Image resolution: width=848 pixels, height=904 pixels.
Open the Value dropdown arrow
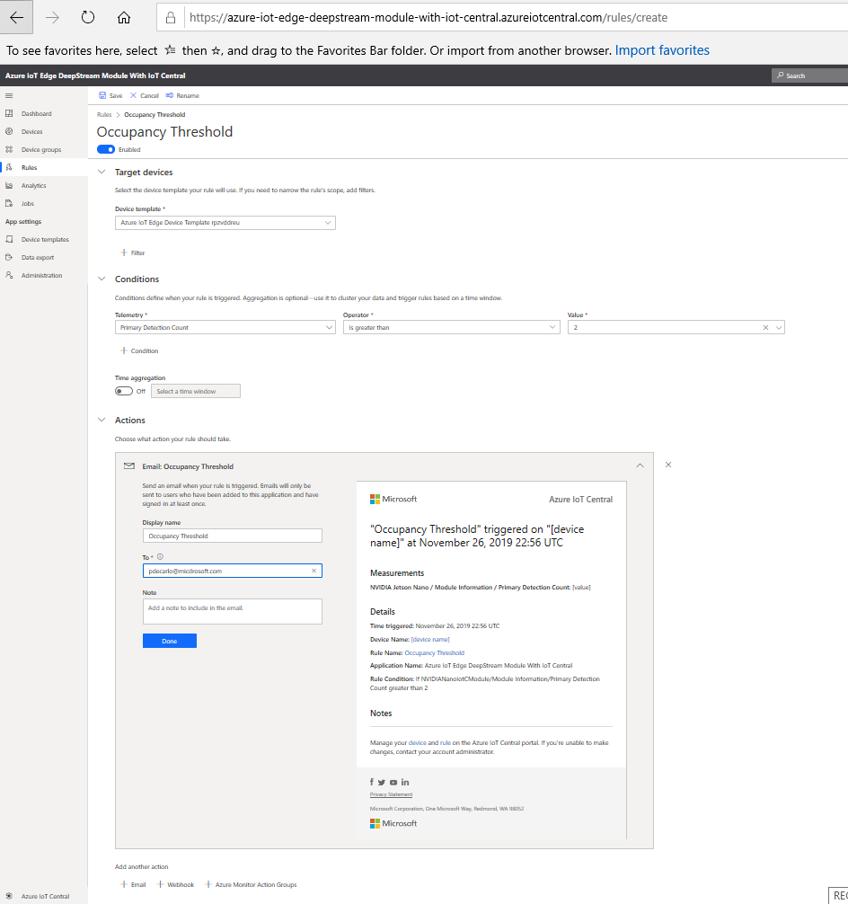(x=779, y=327)
